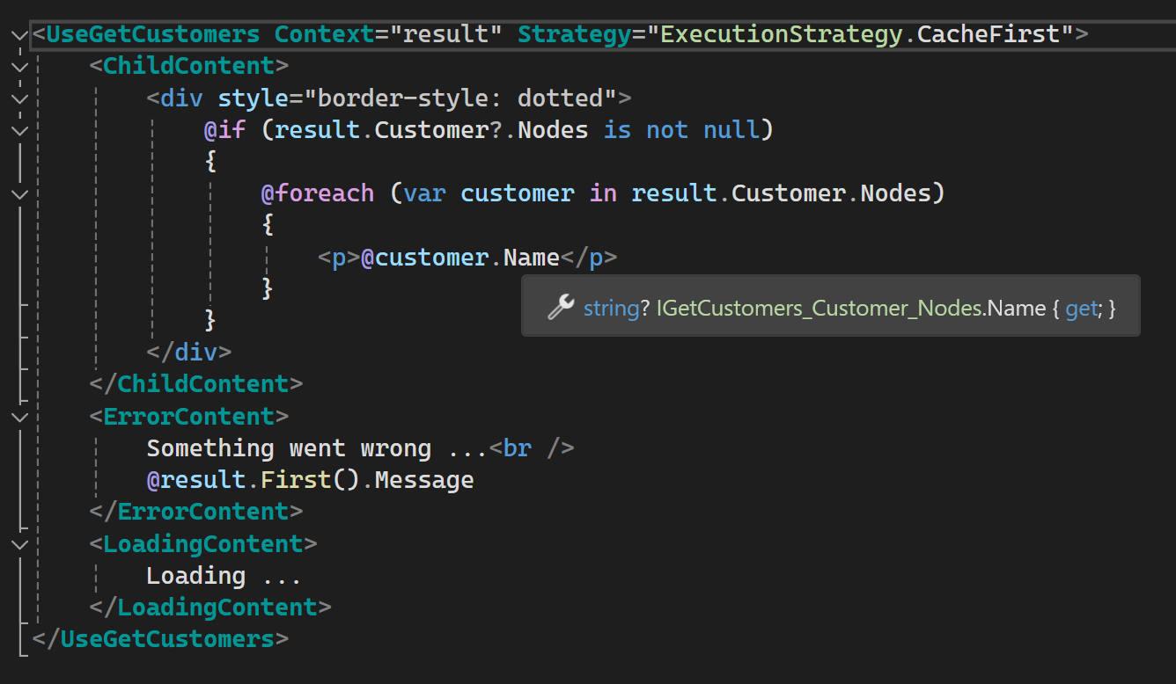Collapse the @if statement block
The height and width of the screenshot is (684, 1176).
(x=20, y=132)
